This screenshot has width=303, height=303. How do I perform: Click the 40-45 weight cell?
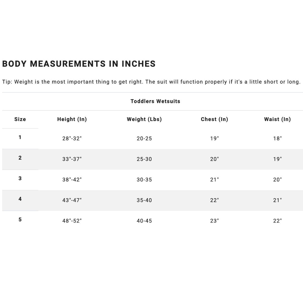tap(144, 221)
